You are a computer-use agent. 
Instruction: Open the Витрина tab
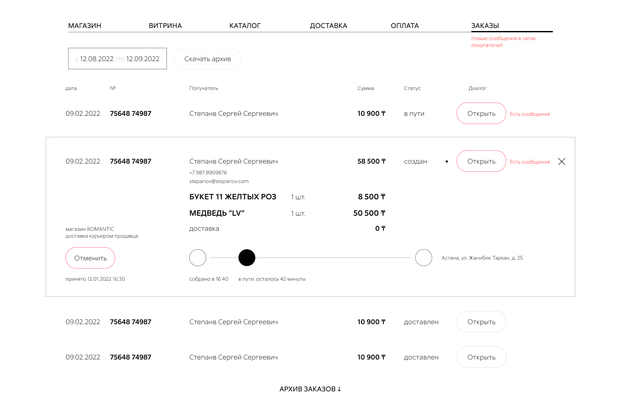click(x=165, y=26)
